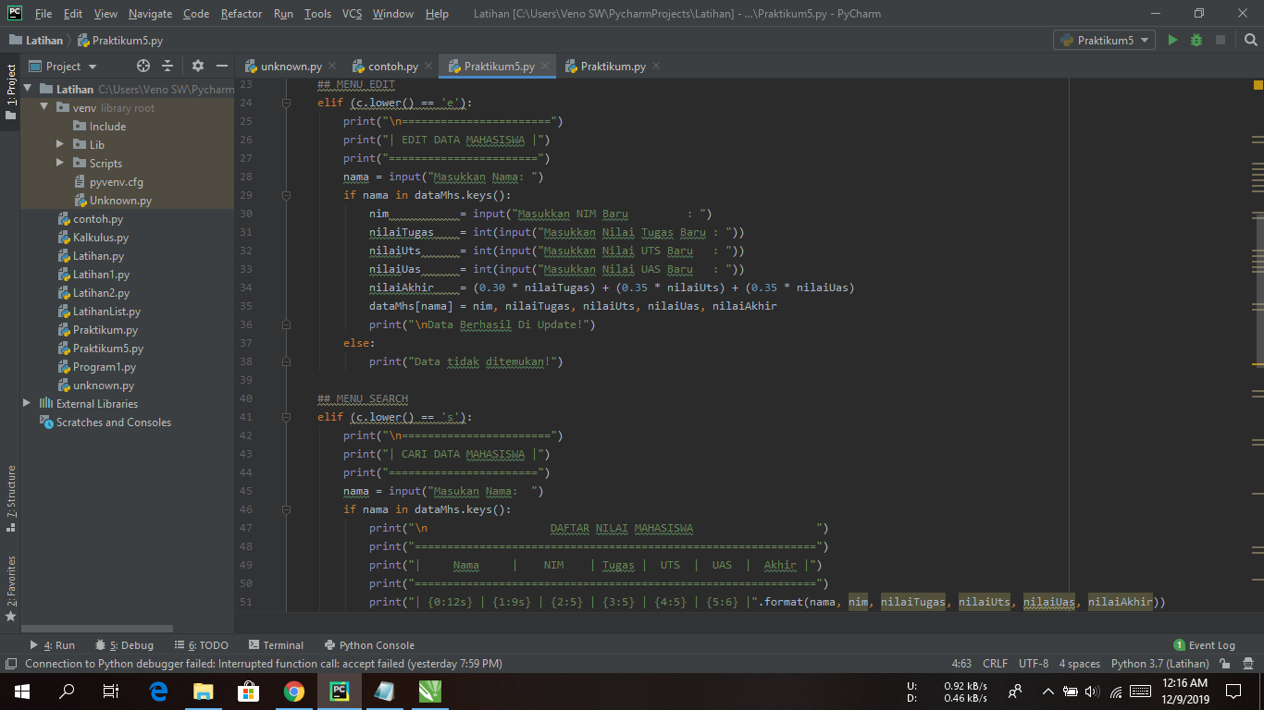The height and width of the screenshot is (710, 1264).
Task: Collapse all using Project panel icon
Action: (x=167, y=66)
